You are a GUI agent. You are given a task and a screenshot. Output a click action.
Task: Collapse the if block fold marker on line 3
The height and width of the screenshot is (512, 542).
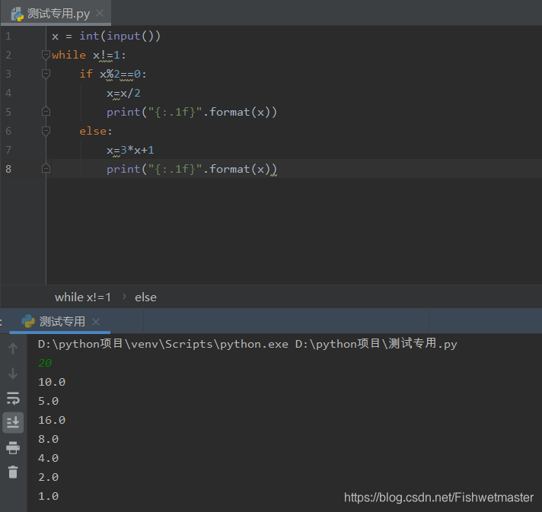click(x=46, y=74)
